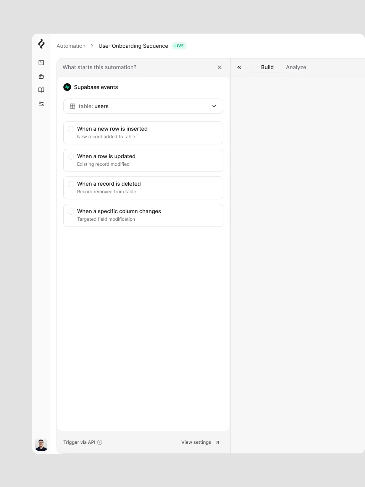Go to the Automation breadcrumb
The width and height of the screenshot is (365, 487).
point(71,46)
